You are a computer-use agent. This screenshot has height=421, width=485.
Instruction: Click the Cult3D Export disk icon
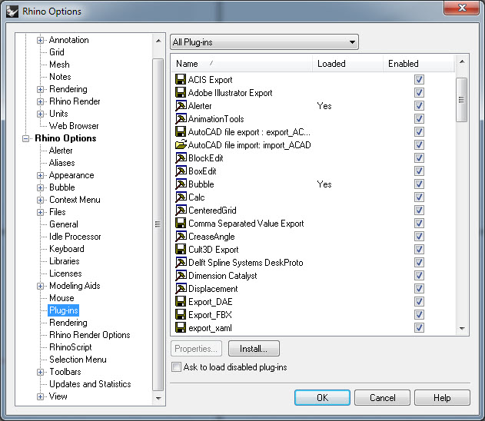(x=181, y=249)
